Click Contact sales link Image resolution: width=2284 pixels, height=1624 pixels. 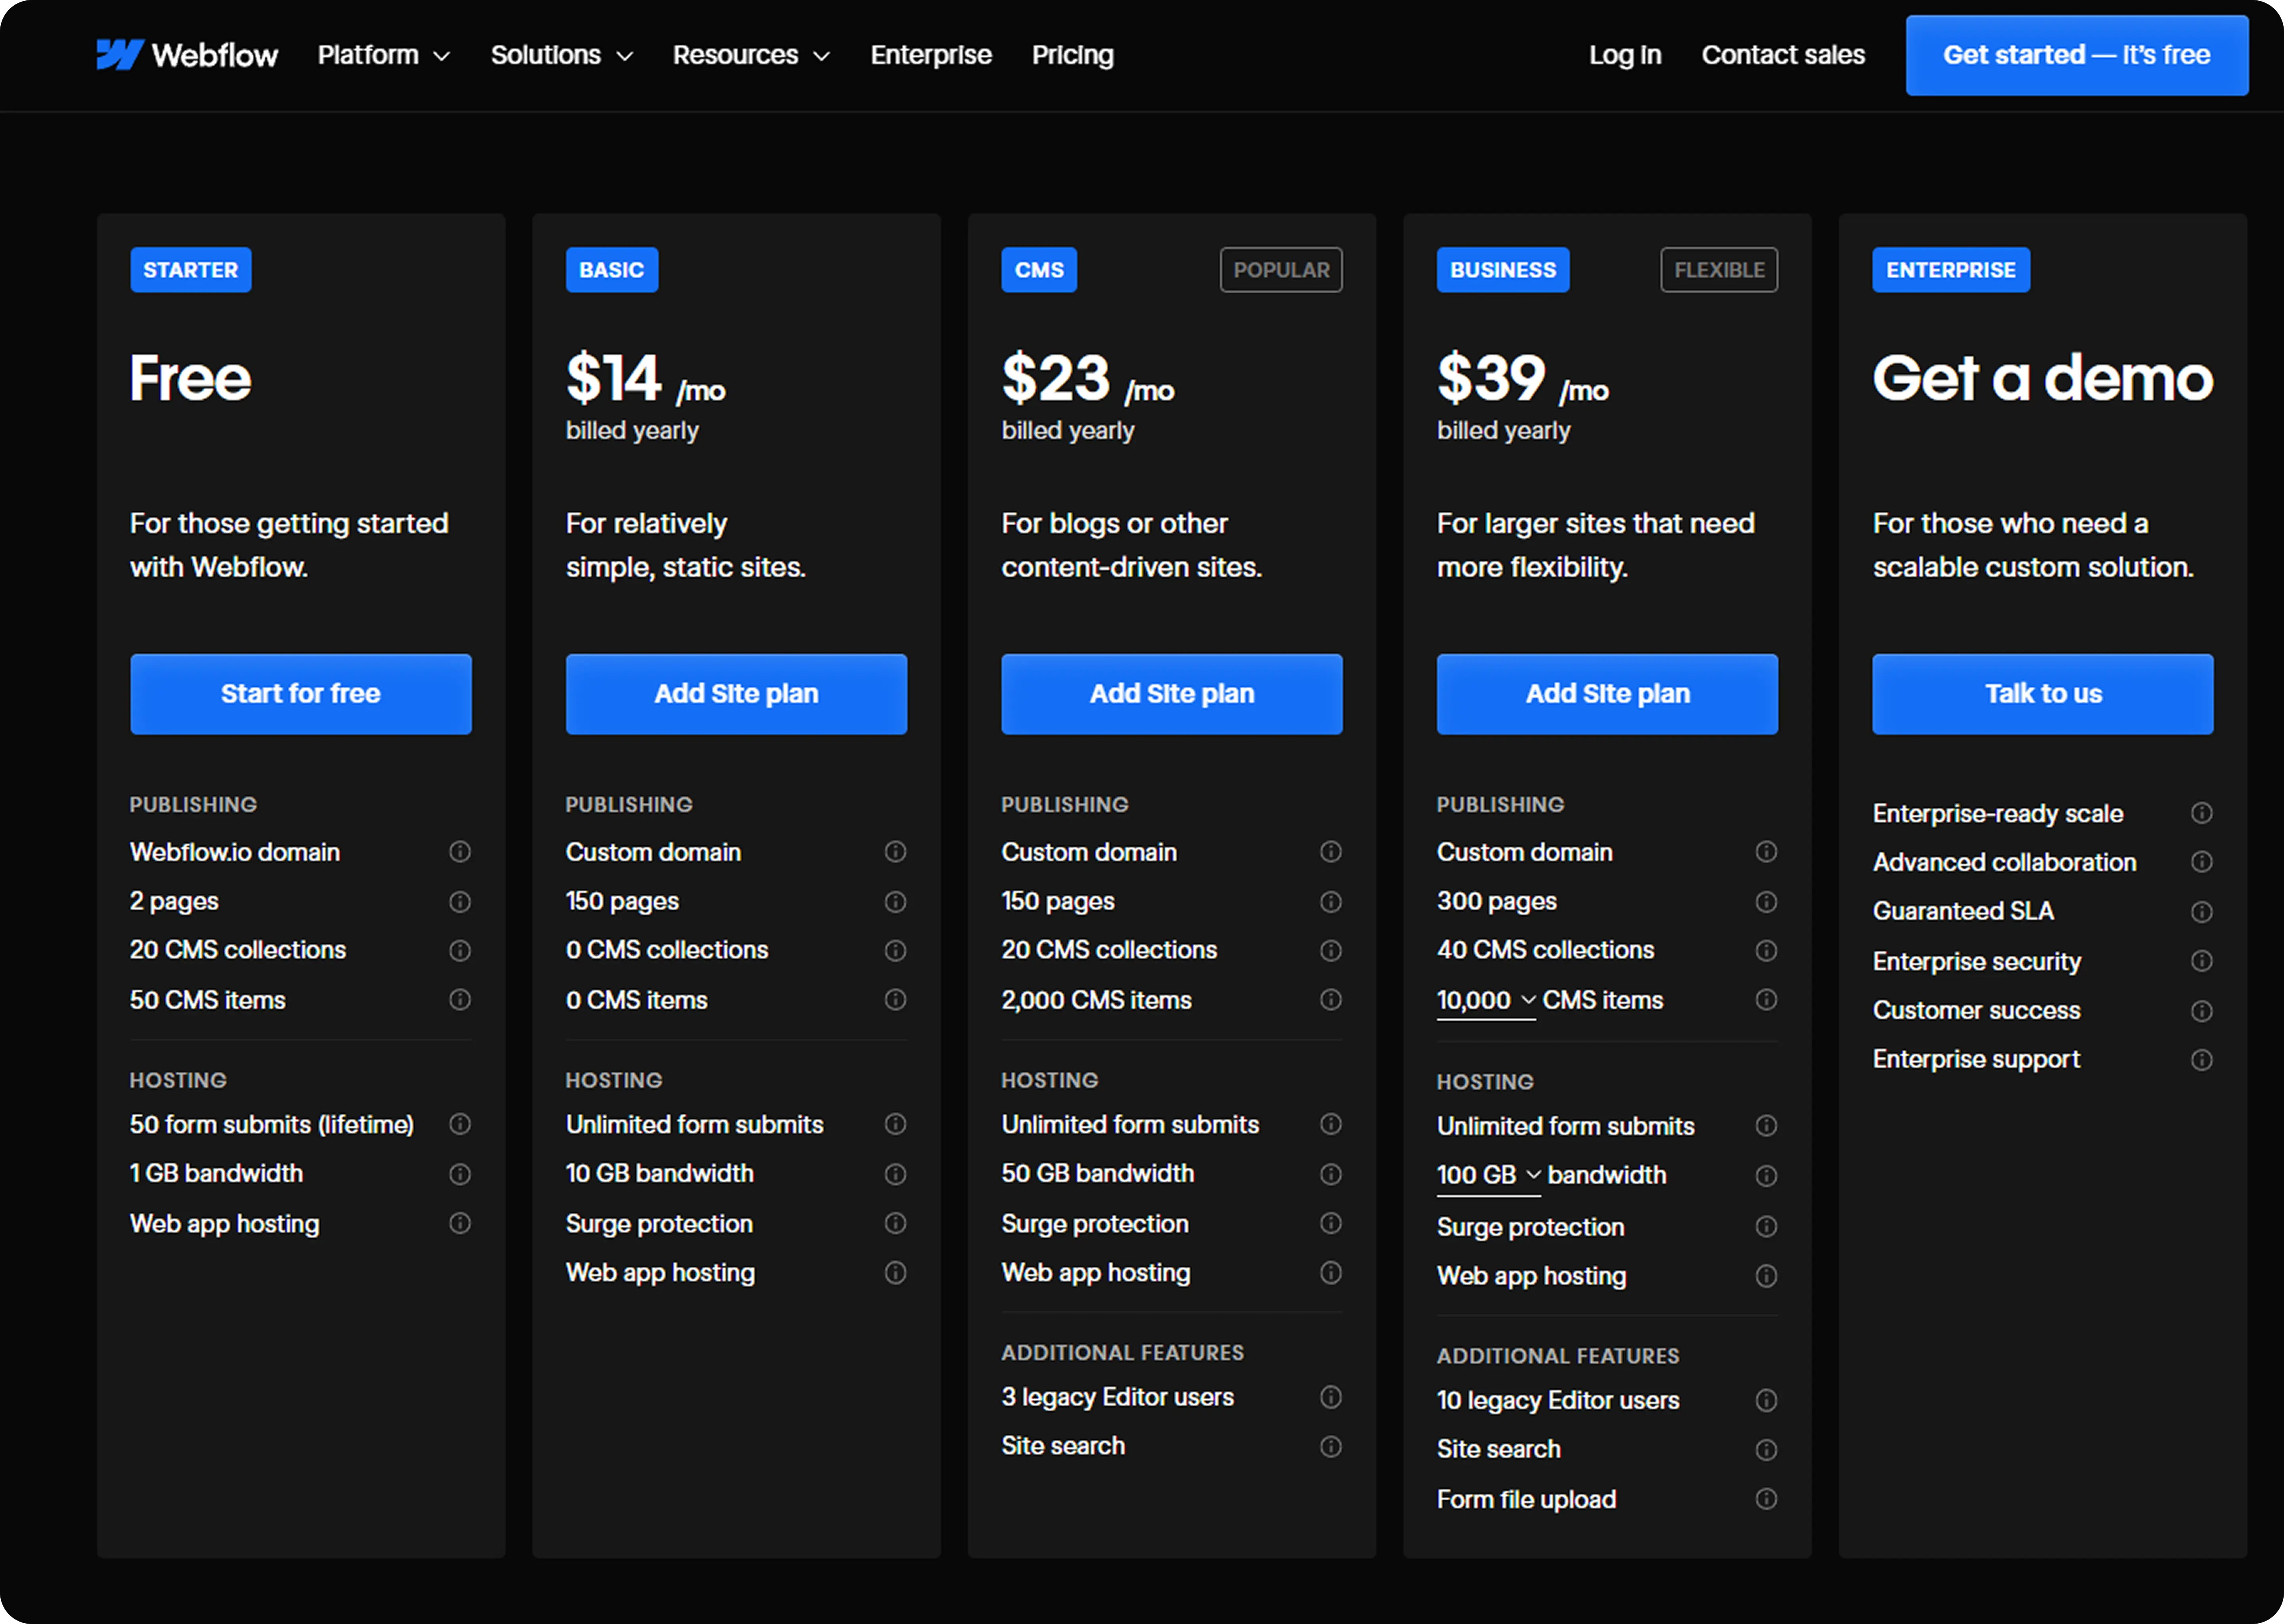click(1783, 55)
